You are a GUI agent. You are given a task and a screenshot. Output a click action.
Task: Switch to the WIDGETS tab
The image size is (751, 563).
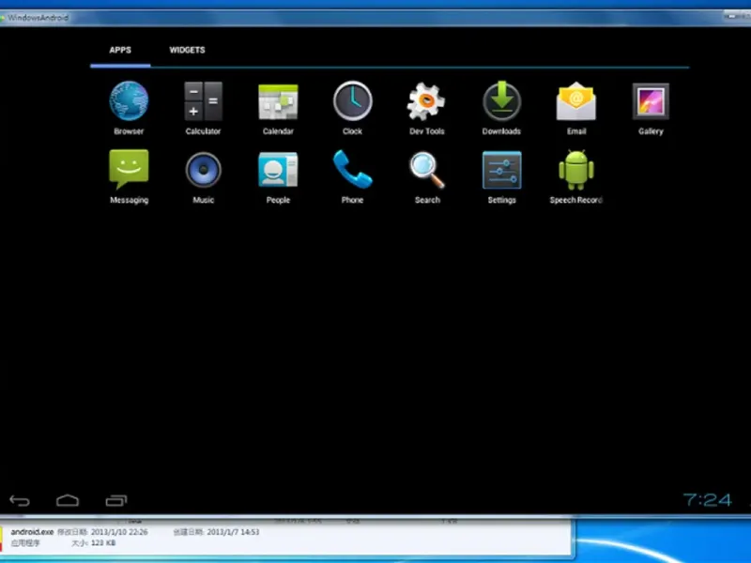click(187, 50)
